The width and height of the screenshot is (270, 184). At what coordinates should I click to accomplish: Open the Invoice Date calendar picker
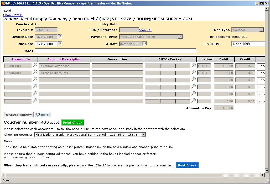point(60,36)
